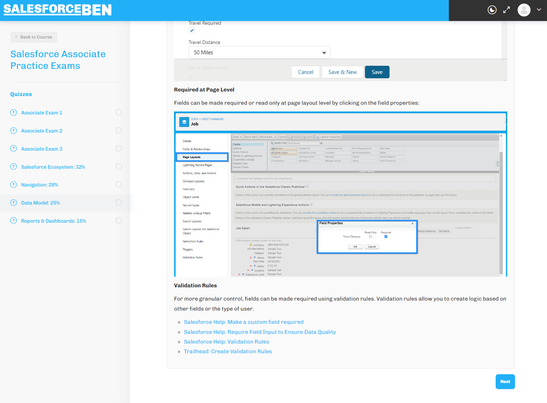Toggle completion circle for Associate Exam 3
This screenshot has width=547, height=403.
119,148
